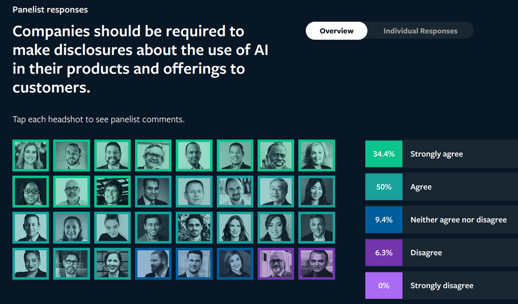Open the fourth blue-framed headshot in bottom row
This screenshot has height=304, width=518.
point(153,264)
